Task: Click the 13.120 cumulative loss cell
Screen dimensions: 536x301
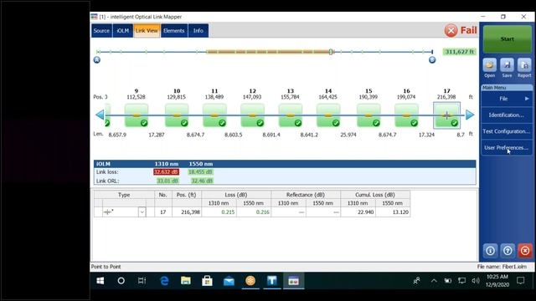Action: pyautogui.click(x=393, y=212)
